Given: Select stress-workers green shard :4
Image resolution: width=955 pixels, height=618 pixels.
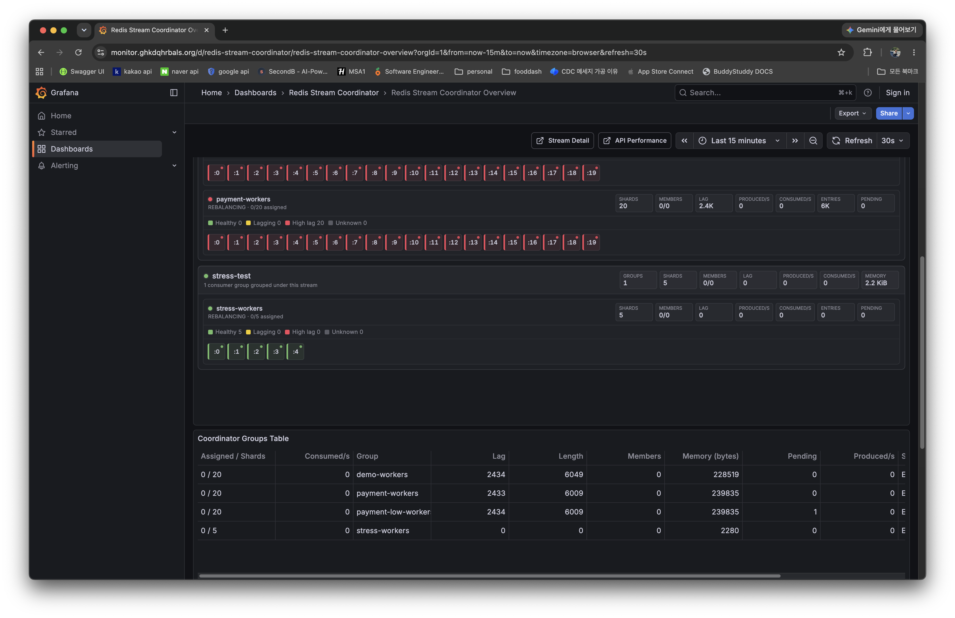Looking at the screenshot, I should (296, 352).
